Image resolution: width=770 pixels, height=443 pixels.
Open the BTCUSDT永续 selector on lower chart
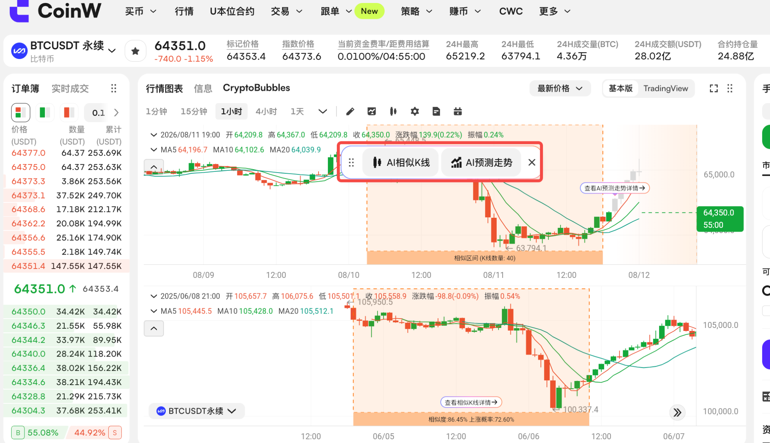[x=196, y=411]
